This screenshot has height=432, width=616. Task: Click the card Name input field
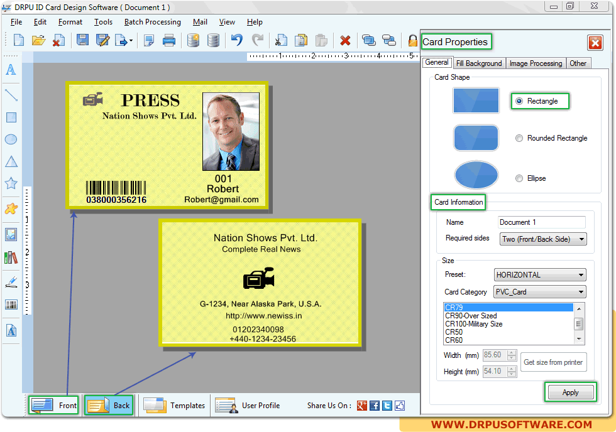[x=542, y=222]
